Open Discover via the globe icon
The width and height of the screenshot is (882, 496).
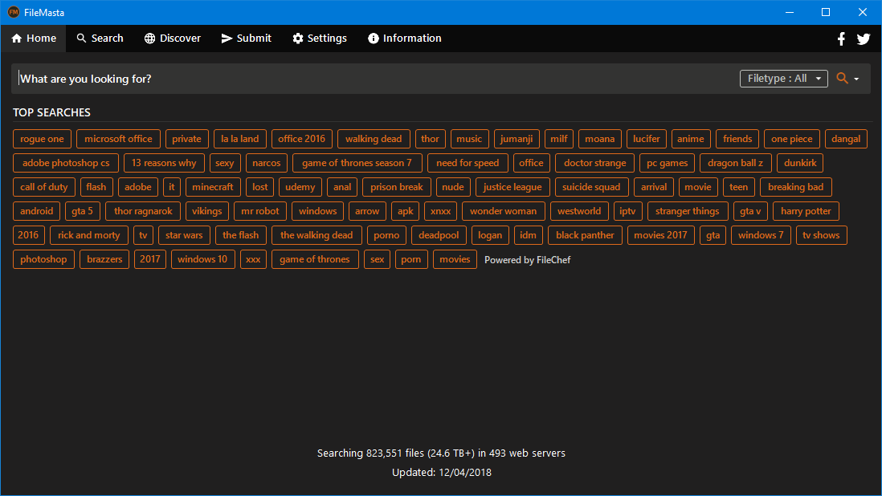148,38
